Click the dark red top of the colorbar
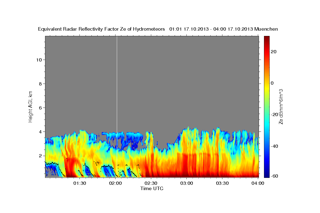This screenshot has height=213, width=320. point(267,39)
